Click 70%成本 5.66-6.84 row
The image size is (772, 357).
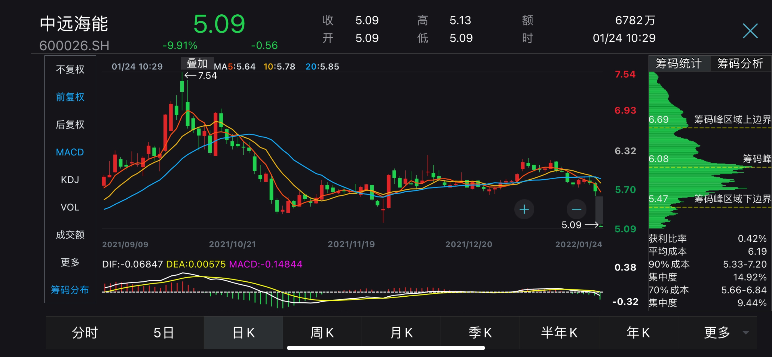(x=708, y=290)
